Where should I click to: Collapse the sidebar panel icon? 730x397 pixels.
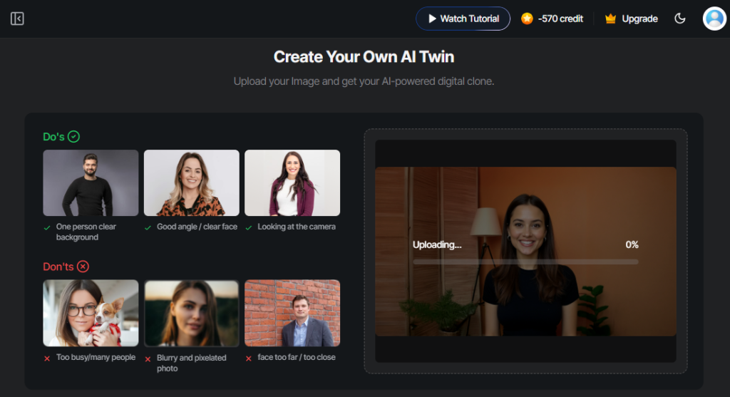[x=17, y=19]
